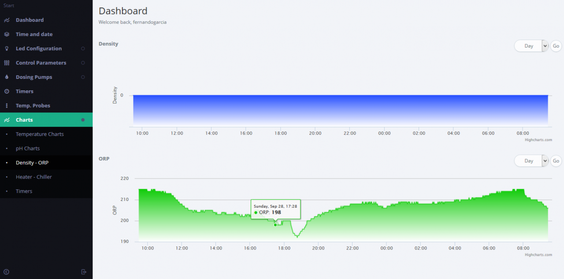The width and height of the screenshot is (564, 279).
Task: Click the Temp. Probes dots icon
Action: click(7, 106)
